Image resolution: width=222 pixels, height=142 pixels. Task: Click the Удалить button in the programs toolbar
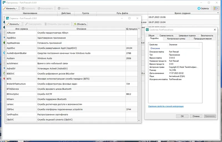pos(63,8)
